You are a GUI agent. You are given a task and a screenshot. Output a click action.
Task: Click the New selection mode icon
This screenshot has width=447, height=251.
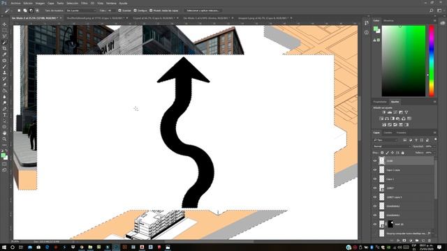click(19, 10)
